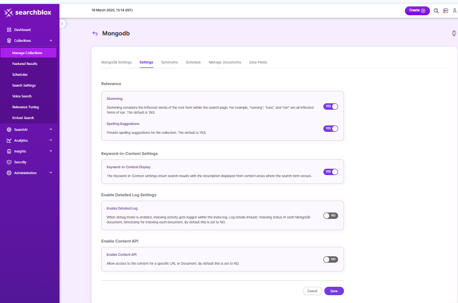The image size is (458, 303).
Task: Expand the SearchAI menu chevron
Action: [51, 129]
